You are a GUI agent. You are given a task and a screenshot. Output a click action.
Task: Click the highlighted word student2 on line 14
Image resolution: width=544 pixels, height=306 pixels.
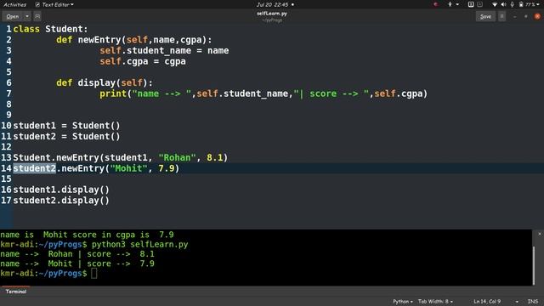(x=34, y=168)
